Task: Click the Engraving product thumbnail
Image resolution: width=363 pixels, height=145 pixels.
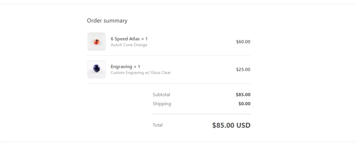Action: (x=97, y=69)
